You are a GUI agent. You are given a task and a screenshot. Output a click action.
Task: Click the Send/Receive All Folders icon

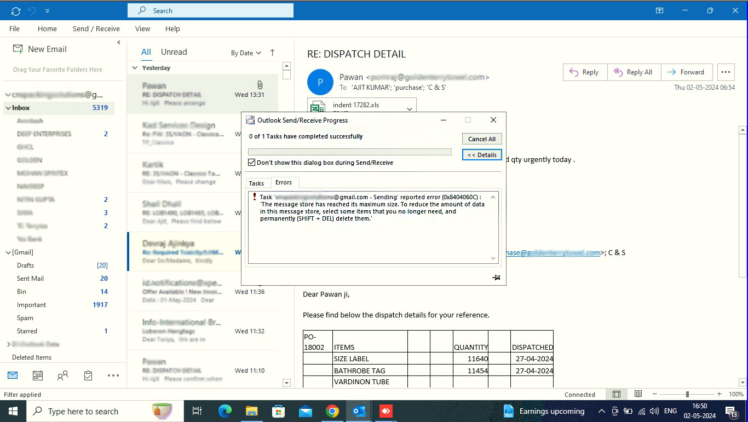click(x=15, y=10)
